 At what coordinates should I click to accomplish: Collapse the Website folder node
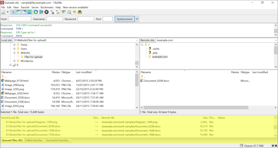(14, 53)
